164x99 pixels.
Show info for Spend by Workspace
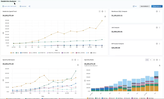pyautogui.click(x=75, y=60)
